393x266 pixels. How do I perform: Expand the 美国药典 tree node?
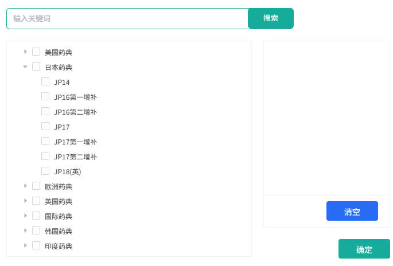(26, 52)
